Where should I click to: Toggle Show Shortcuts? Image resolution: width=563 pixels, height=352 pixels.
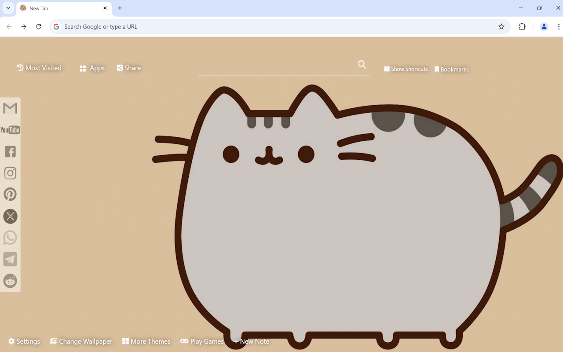(x=406, y=69)
